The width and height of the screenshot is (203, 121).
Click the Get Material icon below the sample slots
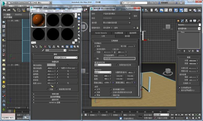(33, 47)
